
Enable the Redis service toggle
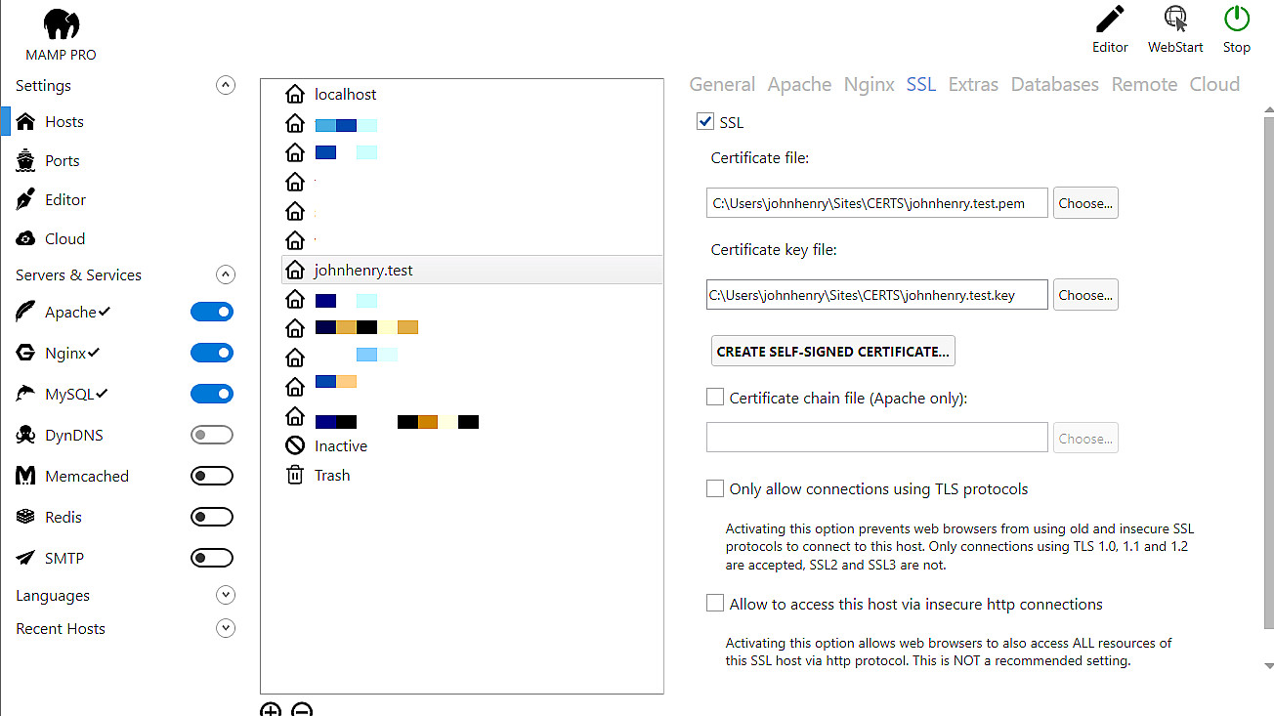pyautogui.click(x=212, y=517)
